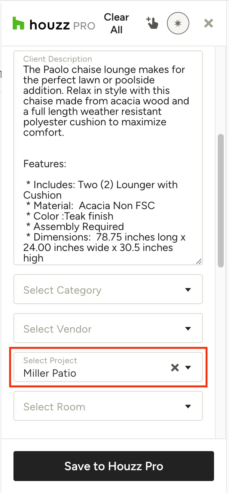Click Clear All in the header

(116, 24)
